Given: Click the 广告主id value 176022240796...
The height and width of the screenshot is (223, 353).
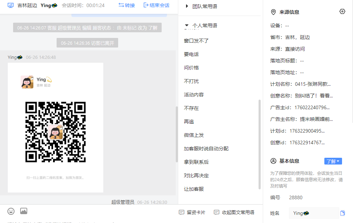Looking at the screenshot, I should 312,108.
